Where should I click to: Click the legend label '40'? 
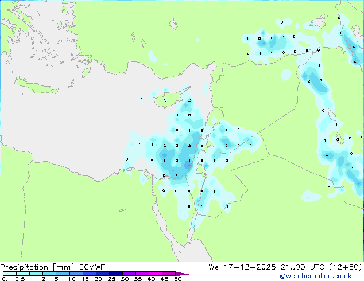[151, 279]
